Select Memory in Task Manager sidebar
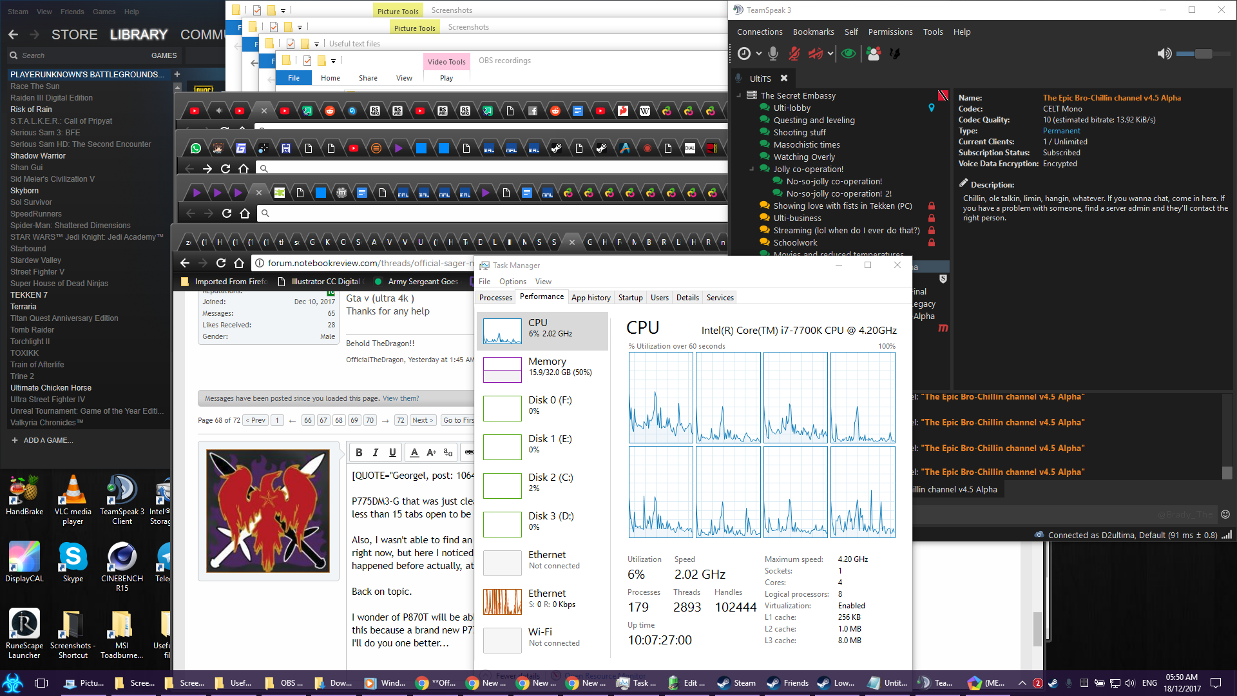1237x696 pixels. 542,370
